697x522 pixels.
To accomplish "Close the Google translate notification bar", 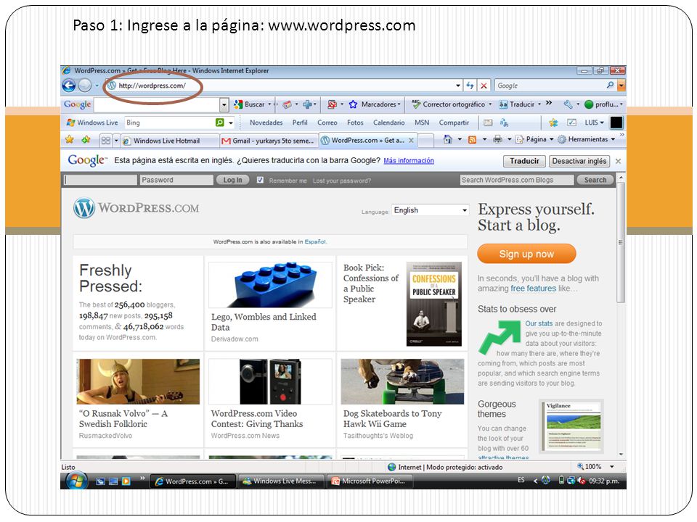I will coord(618,161).
